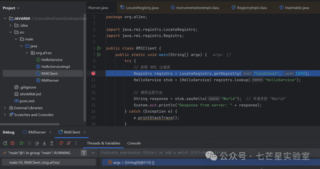This screenshot has width=320, height=169.
Task: Collapse the java folder
Action: (x=21, y=46)
